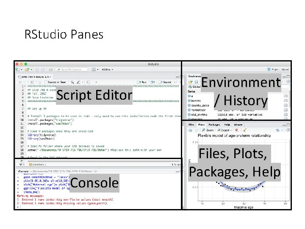Click the workspace panes grid icon
Image resolution: width=305 pixels, height=229 pixels.
click(x=94, y=70)
